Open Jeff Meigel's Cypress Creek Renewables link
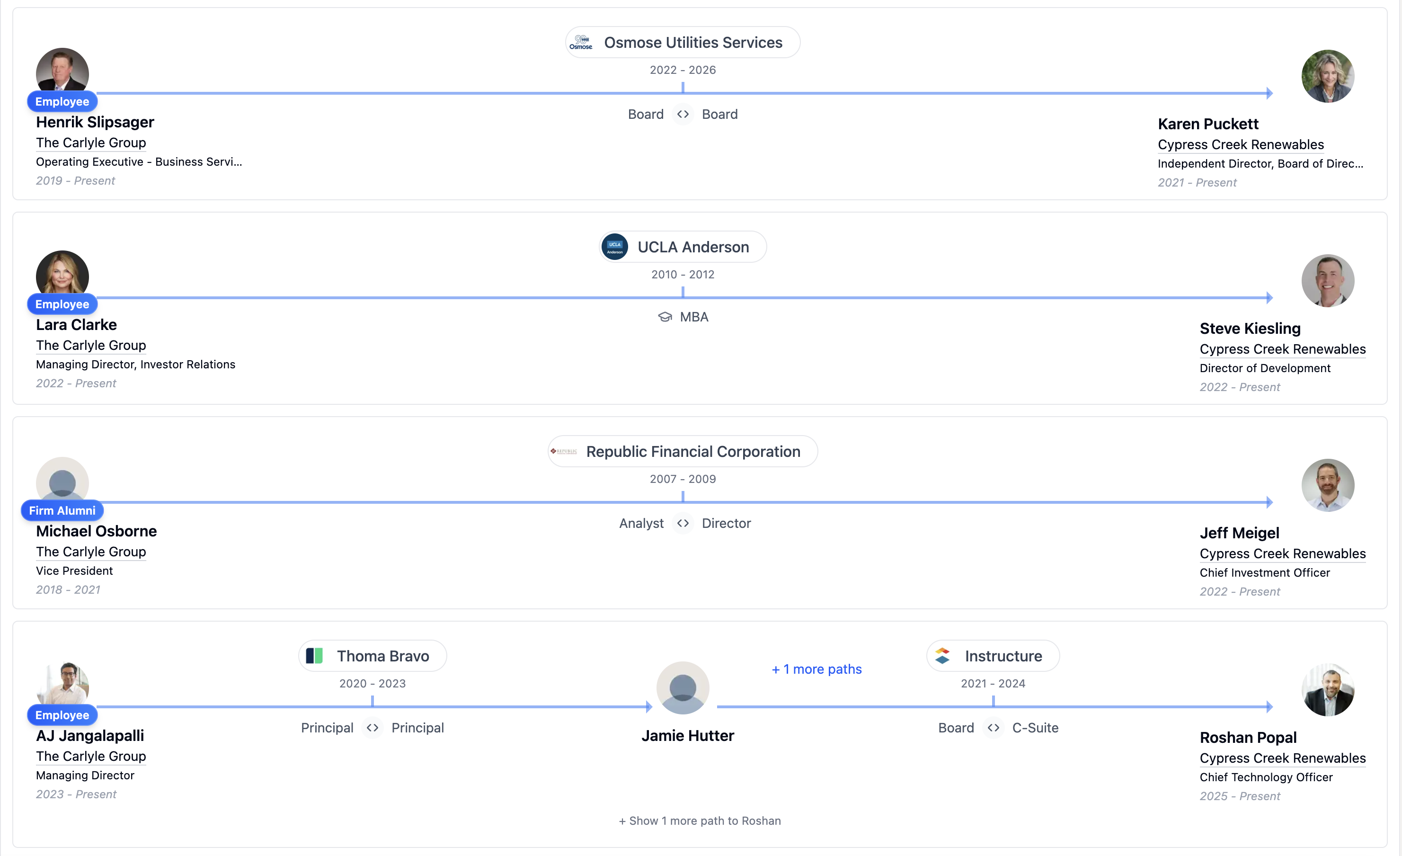This screenshot has width=1402, height=856. tap(1283, 554)
